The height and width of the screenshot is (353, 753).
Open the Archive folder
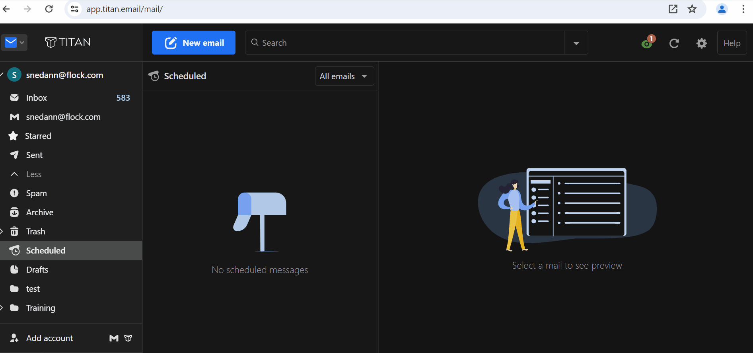71,212
